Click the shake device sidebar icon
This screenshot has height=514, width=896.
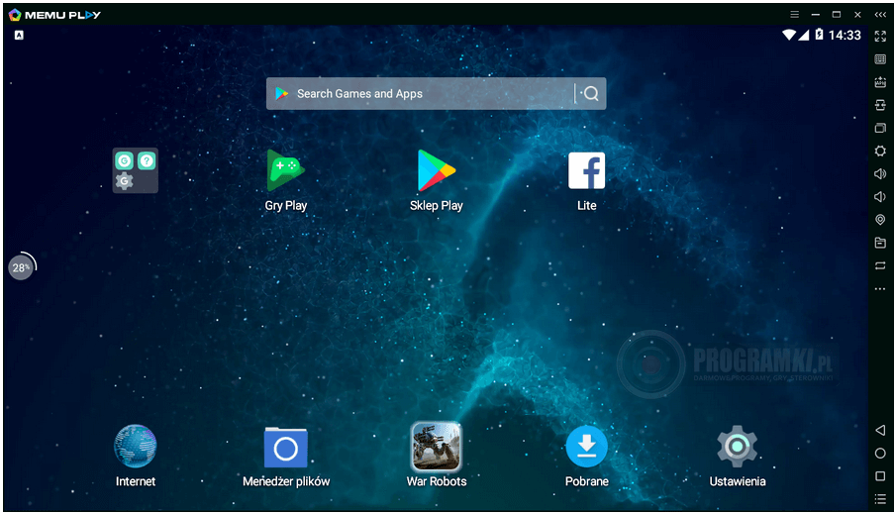(880, 105)
